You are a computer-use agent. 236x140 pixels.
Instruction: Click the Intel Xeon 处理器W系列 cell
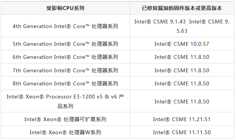click(x=65, y=132)
